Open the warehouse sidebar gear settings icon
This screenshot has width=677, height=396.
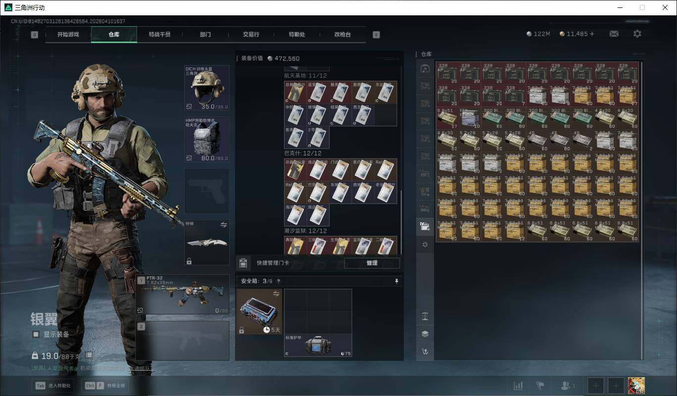coord(425,245)
